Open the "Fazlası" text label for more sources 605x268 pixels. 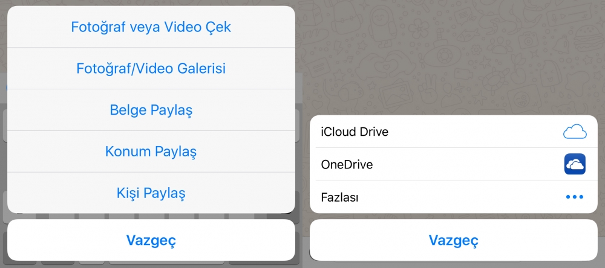coord(339,197)
